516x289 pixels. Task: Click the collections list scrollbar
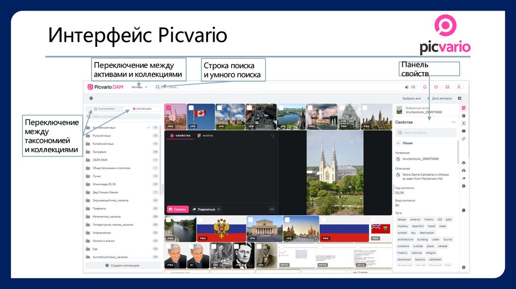(161, 160)
